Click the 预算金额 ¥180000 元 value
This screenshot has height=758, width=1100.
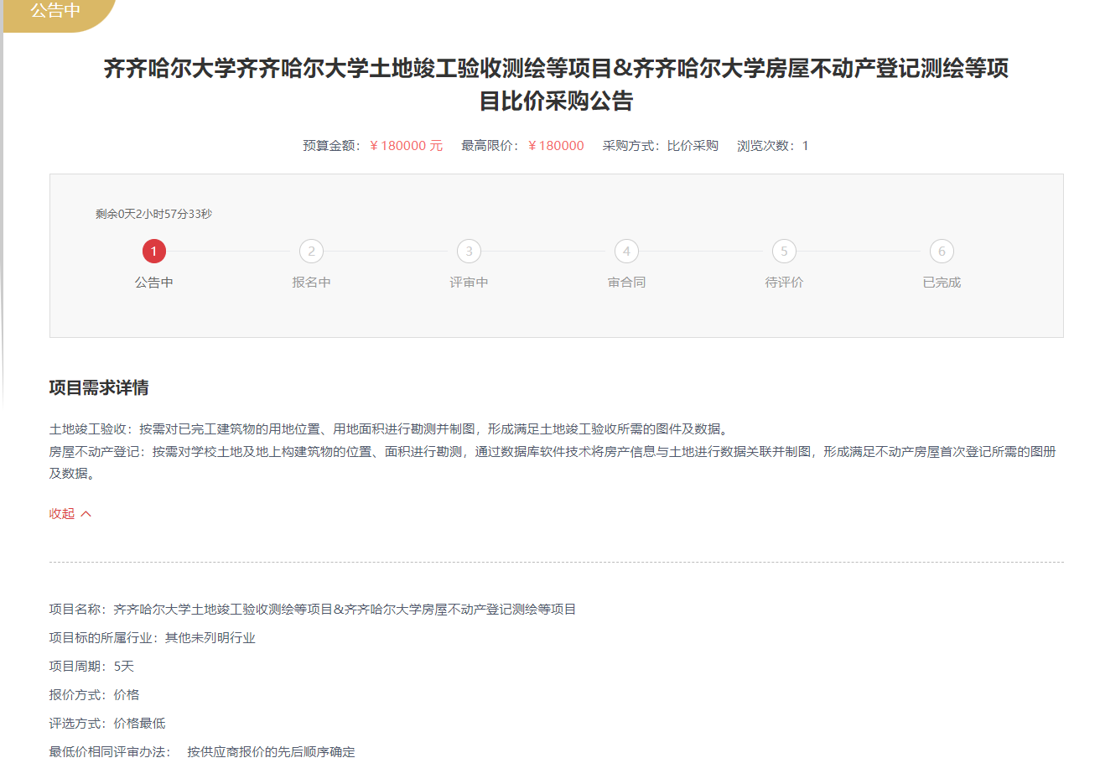(406, 146)
